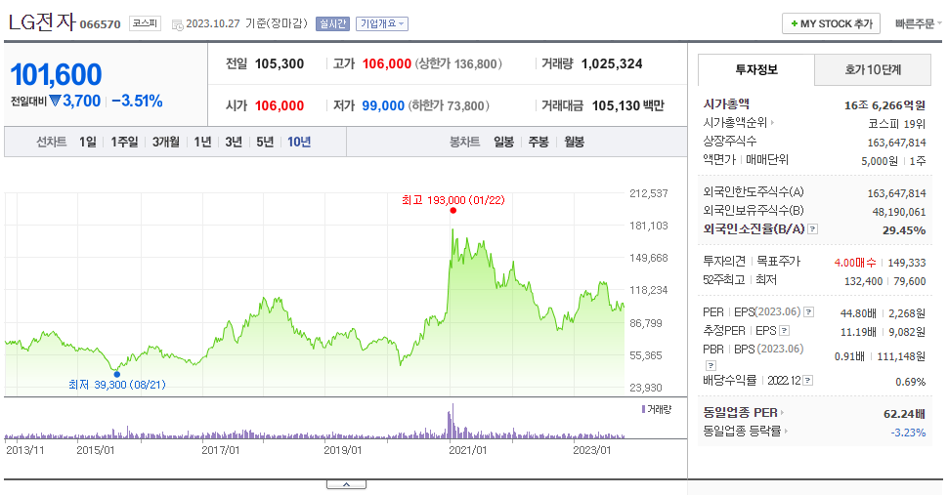The image size is (948, 495).
Task: Click the blue 최저 39,300 marker dot
Action: [116, 374]
